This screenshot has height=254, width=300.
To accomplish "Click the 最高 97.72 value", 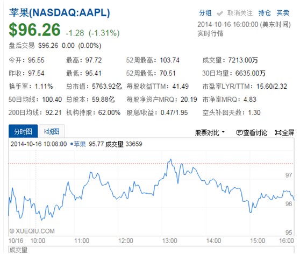I will [94, 60].
